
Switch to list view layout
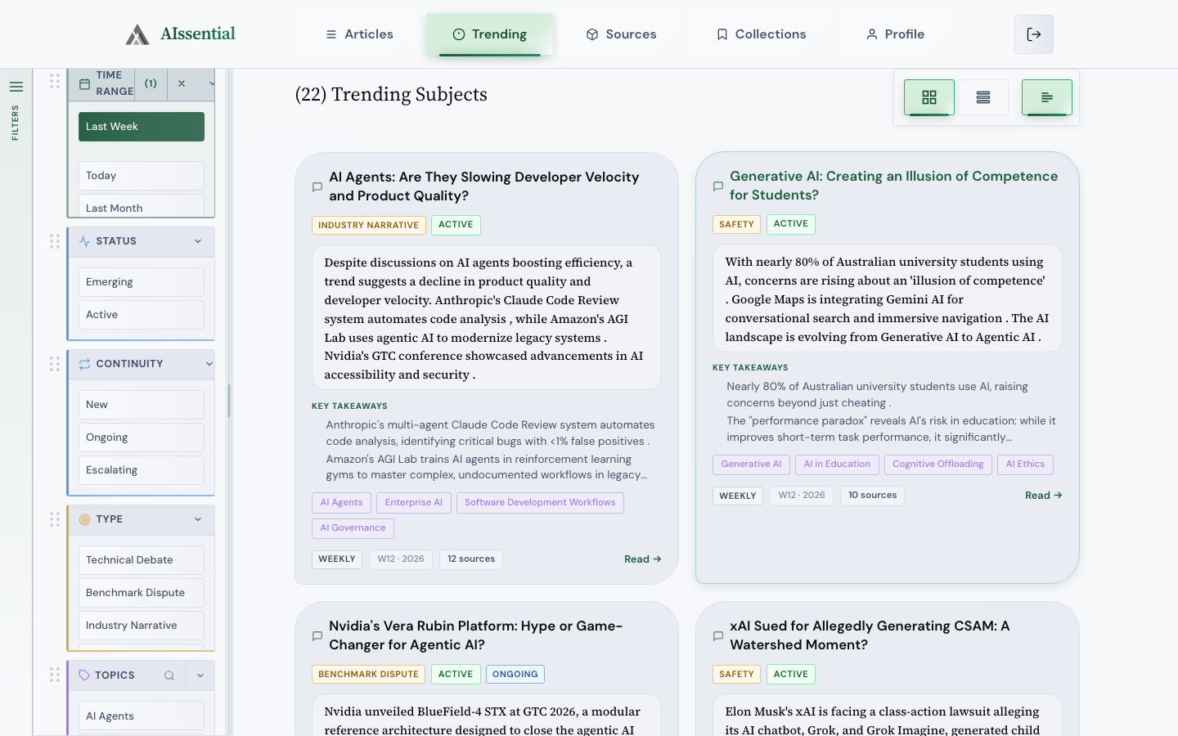pyautogui.click(x=983, y=97)
